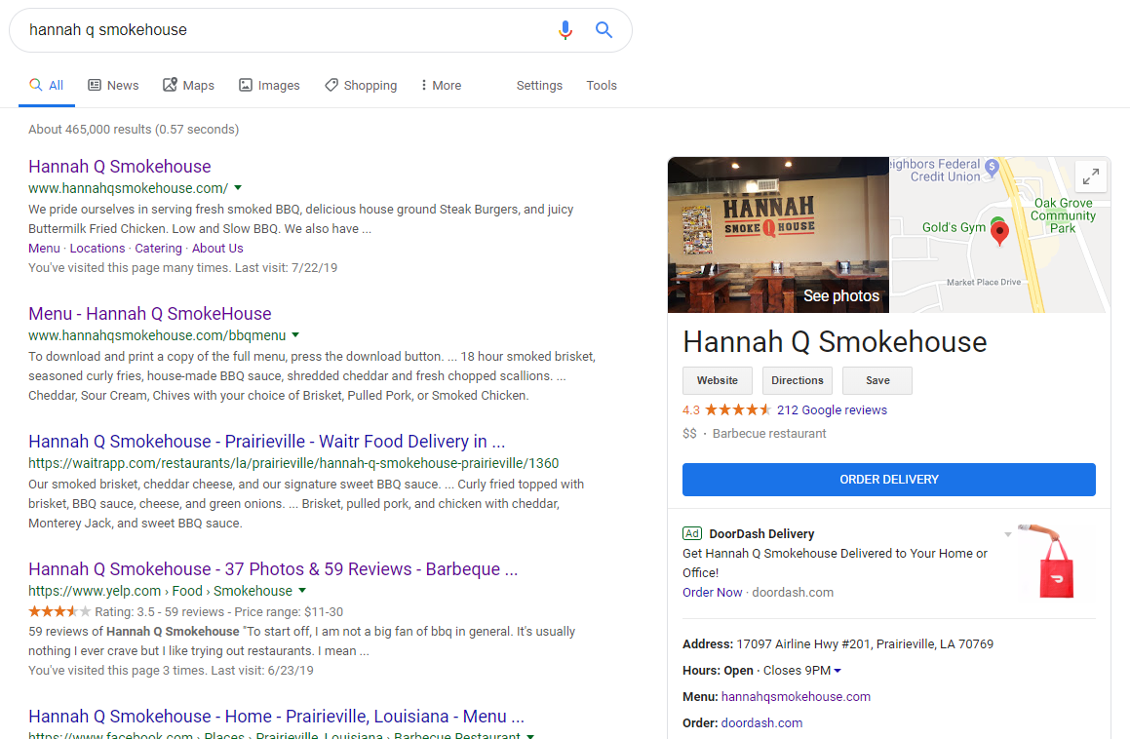Open the Menu sitelink under the first result

44,248
